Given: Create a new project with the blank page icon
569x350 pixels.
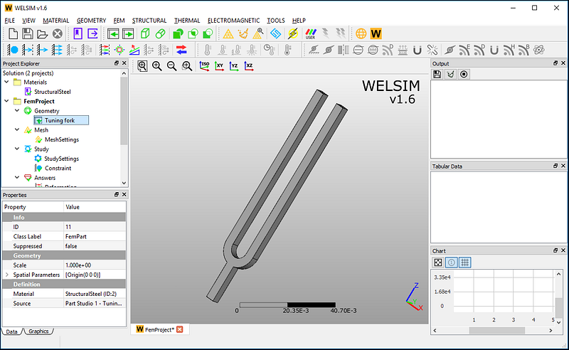Looking at the screenshot, I should (13, 33).
